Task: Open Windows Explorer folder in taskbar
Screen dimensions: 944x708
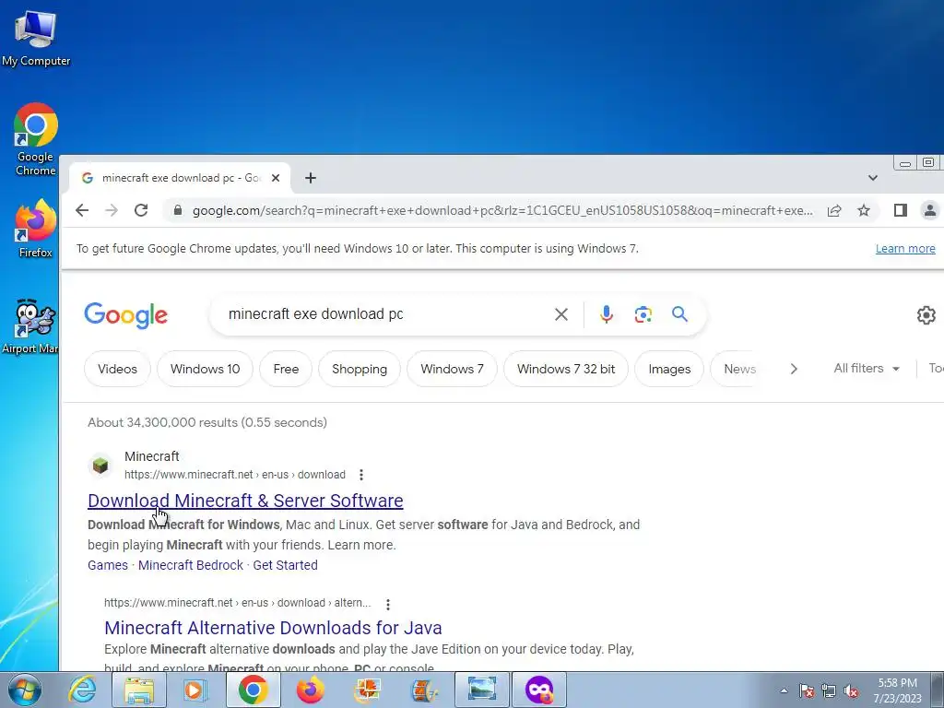Action: click(x=138, y=690)
